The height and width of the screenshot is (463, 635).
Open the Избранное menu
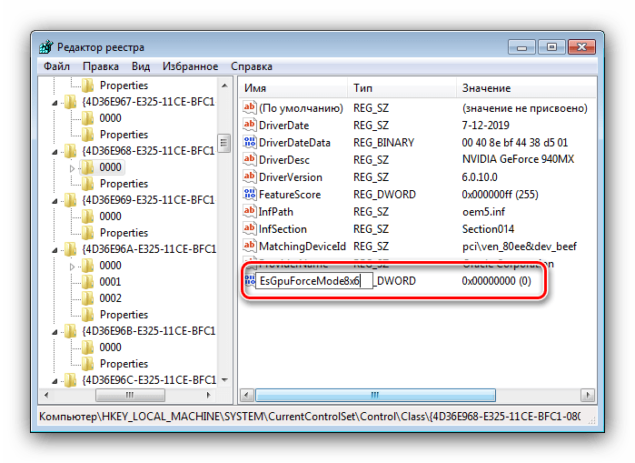190,66
